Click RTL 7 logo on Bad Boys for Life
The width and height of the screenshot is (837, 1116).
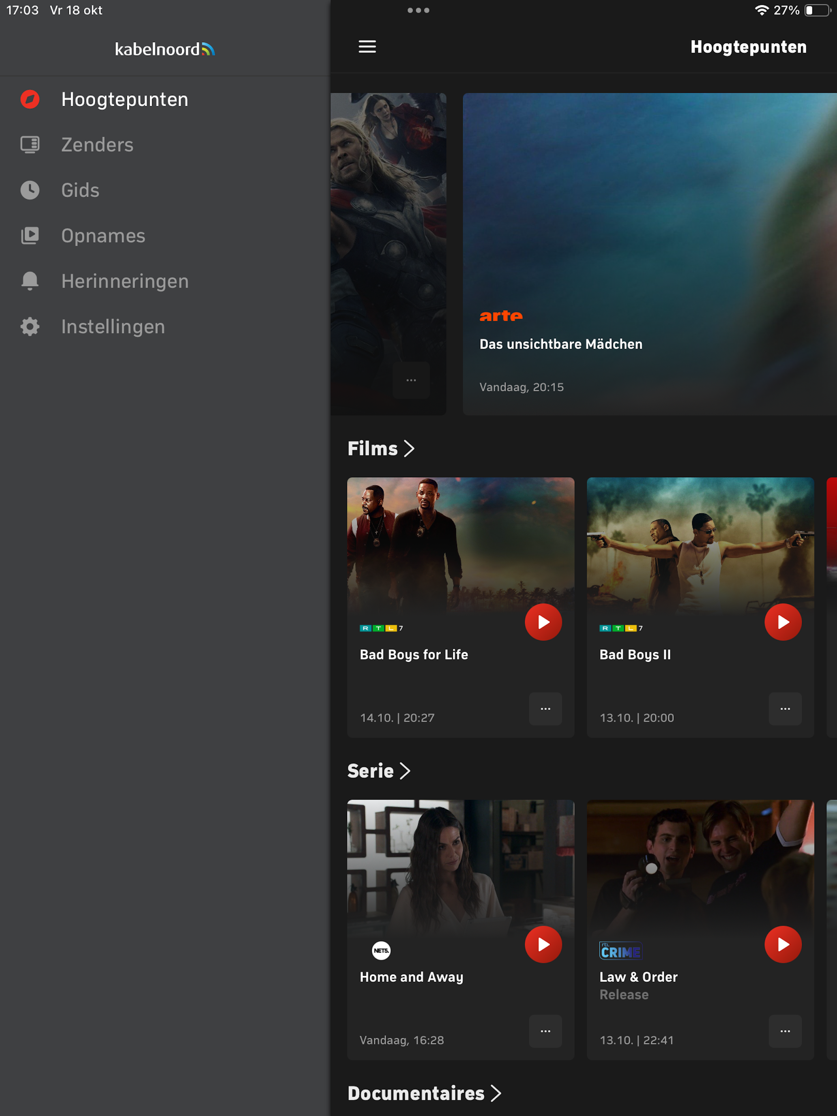pos(382,628)
